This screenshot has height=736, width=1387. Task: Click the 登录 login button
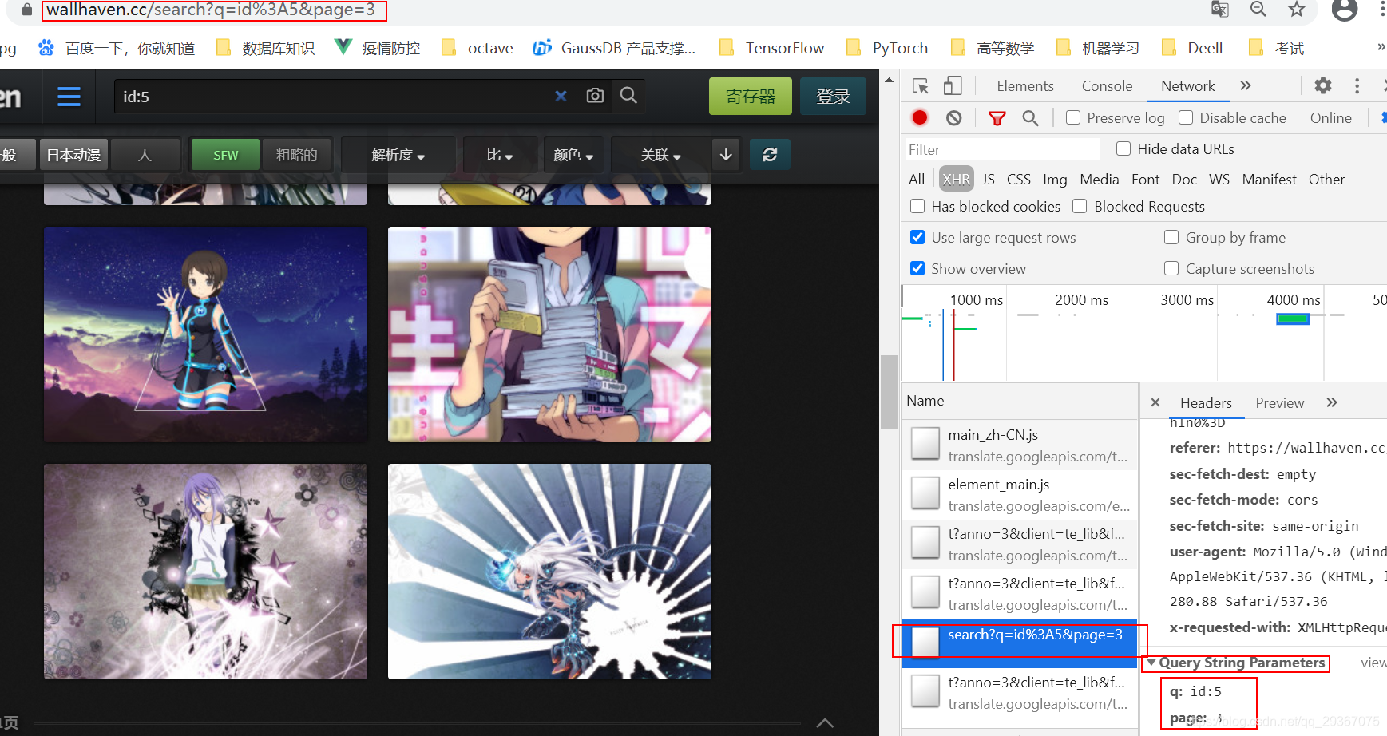[833, 96]
